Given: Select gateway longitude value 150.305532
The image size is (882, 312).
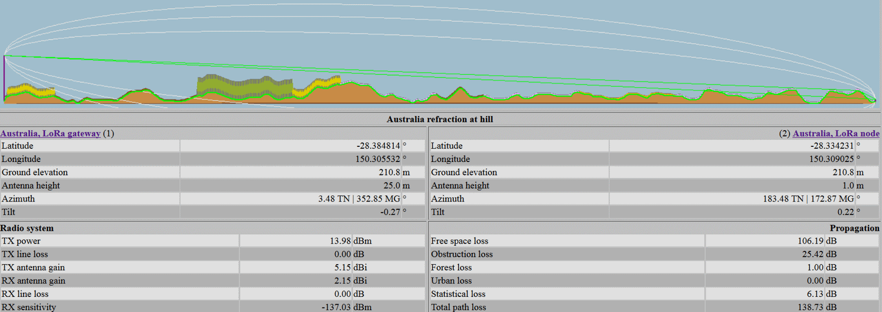Looking at the screenshot, I should click(378, 159).
